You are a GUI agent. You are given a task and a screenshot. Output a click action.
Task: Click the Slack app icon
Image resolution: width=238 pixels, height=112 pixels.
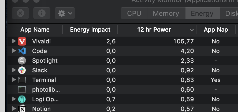(x=22, y=70)
